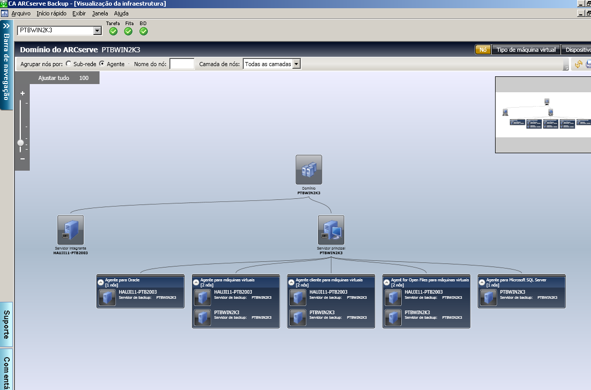Collapse Agente para Microsoft SQL Server group

click(482, 282)
